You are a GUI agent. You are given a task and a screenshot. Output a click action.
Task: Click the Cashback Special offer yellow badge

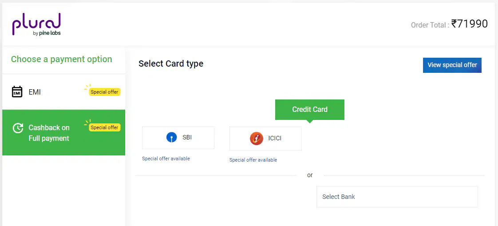click(104, 127)
